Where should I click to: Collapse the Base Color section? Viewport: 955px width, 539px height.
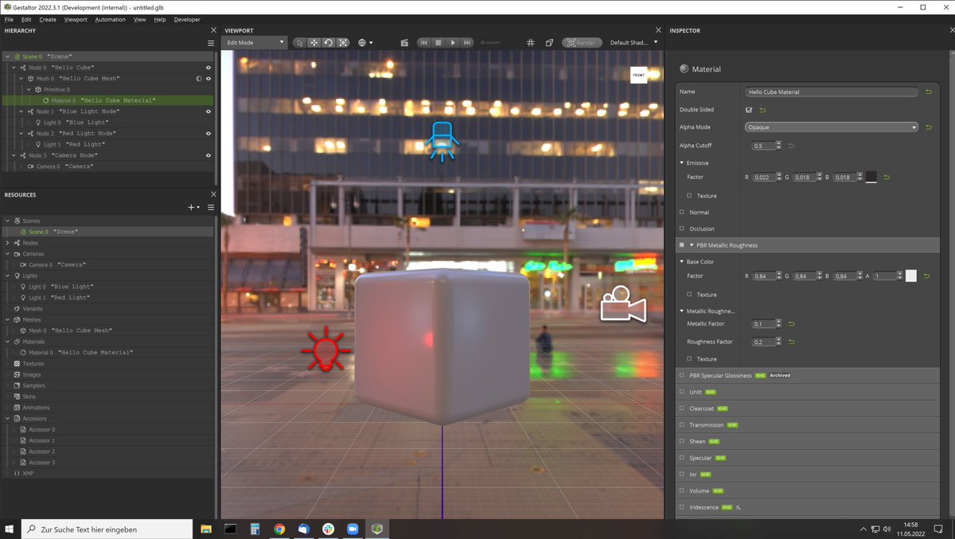pos(682,262)
